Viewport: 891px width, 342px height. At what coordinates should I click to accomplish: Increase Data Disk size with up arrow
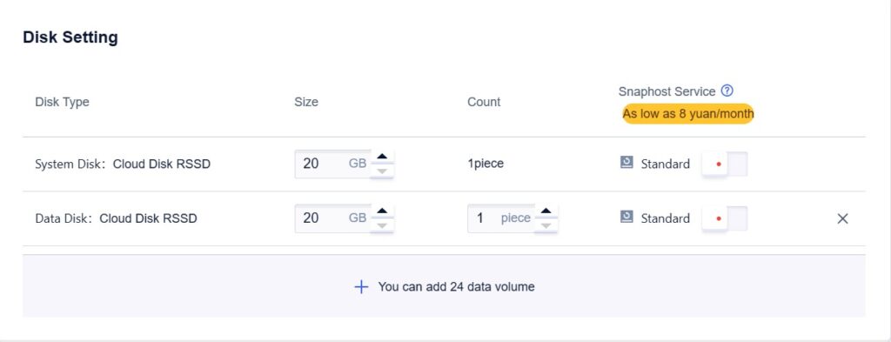[383, 211]
